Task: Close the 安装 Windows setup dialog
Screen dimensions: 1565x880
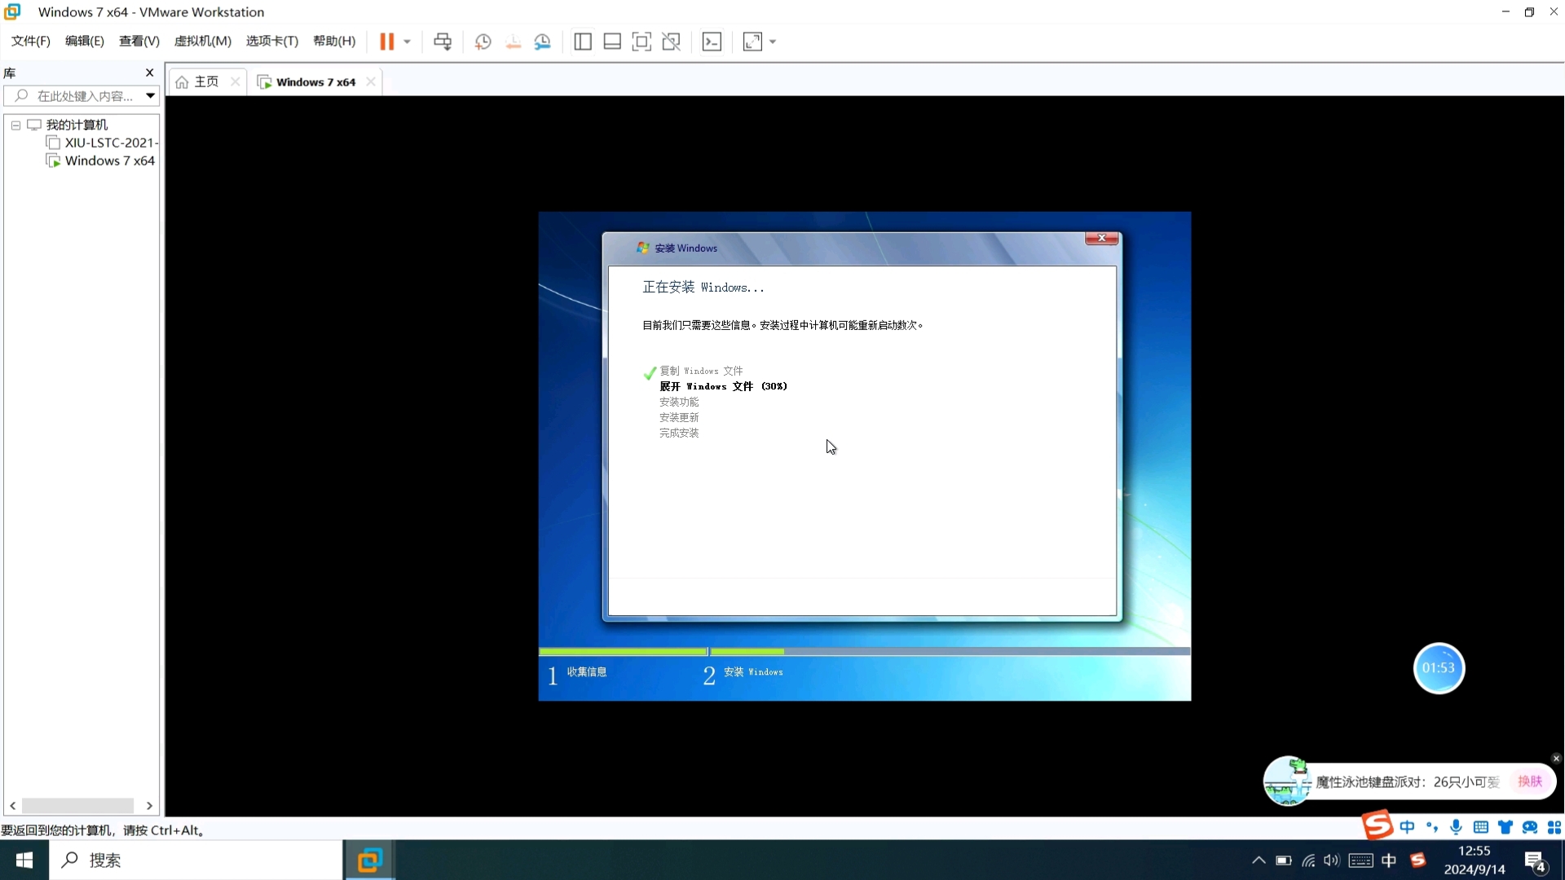Action: (1101, 238)
